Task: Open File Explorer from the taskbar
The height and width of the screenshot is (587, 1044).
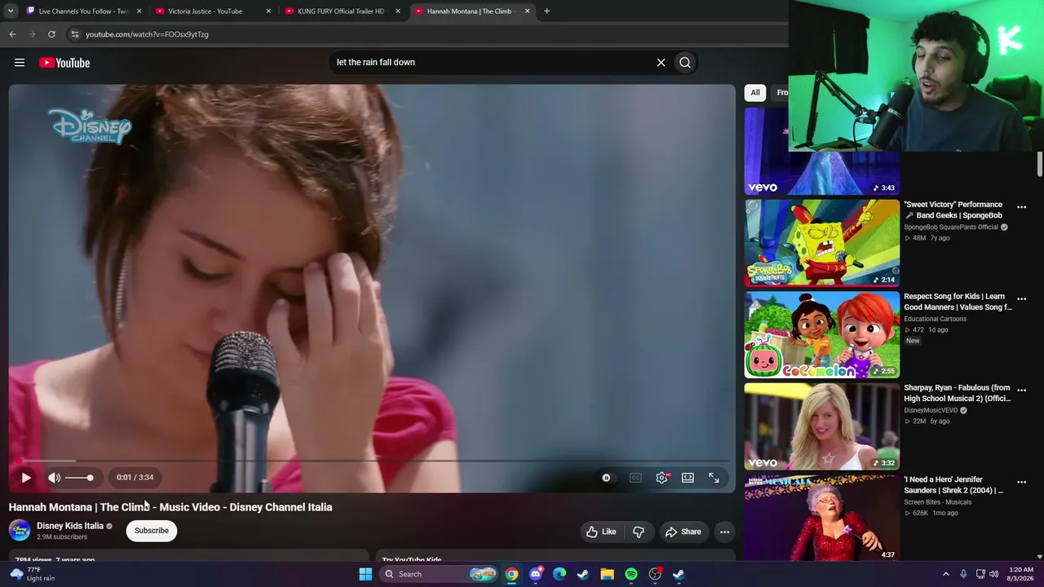Action: [x=607, y=574]
